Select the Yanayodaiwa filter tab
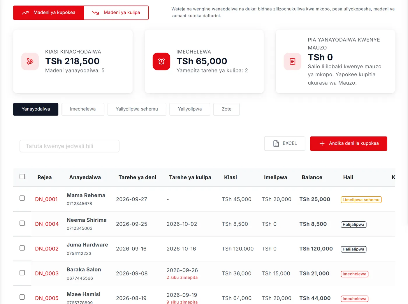 (x=36, y=109)
